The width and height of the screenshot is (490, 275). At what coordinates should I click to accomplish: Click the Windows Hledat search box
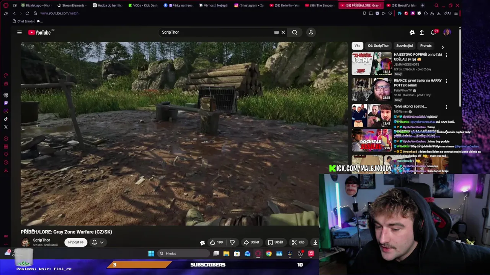pos(183,253)
